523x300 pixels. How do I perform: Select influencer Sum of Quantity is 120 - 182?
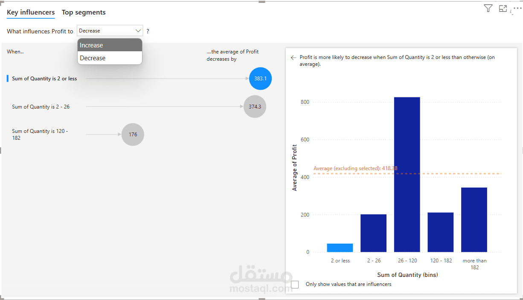point(40,135)
